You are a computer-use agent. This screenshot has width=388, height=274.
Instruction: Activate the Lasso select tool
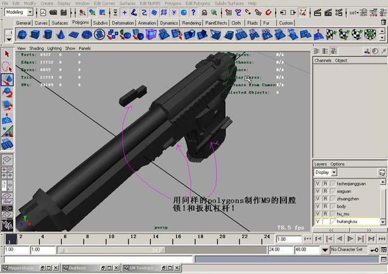click(7, 67)
